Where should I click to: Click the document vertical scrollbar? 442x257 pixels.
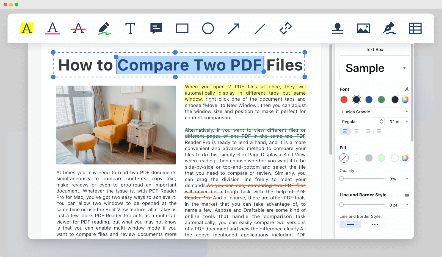click(x=331, y=99)
